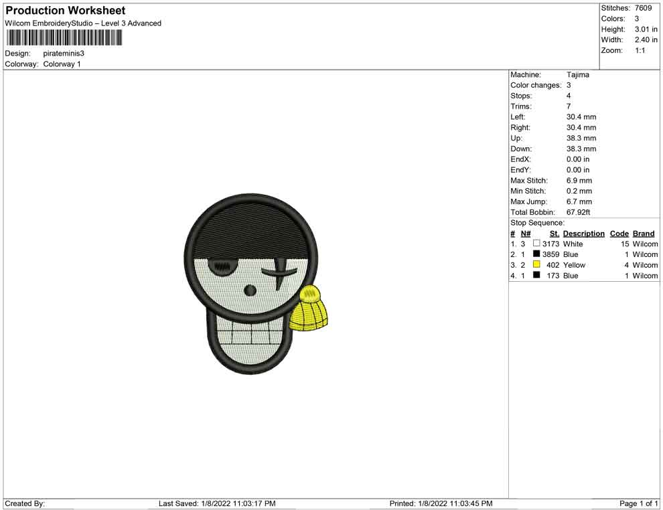The image size is (663, 510).
Task: Click the zoom value '1:1'
Action: [640, 50]
